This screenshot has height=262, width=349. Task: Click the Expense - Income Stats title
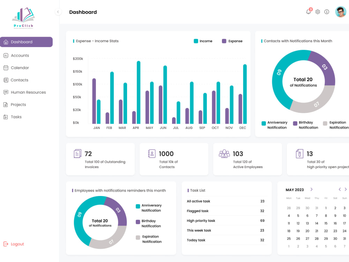click(x=97, y=41)
